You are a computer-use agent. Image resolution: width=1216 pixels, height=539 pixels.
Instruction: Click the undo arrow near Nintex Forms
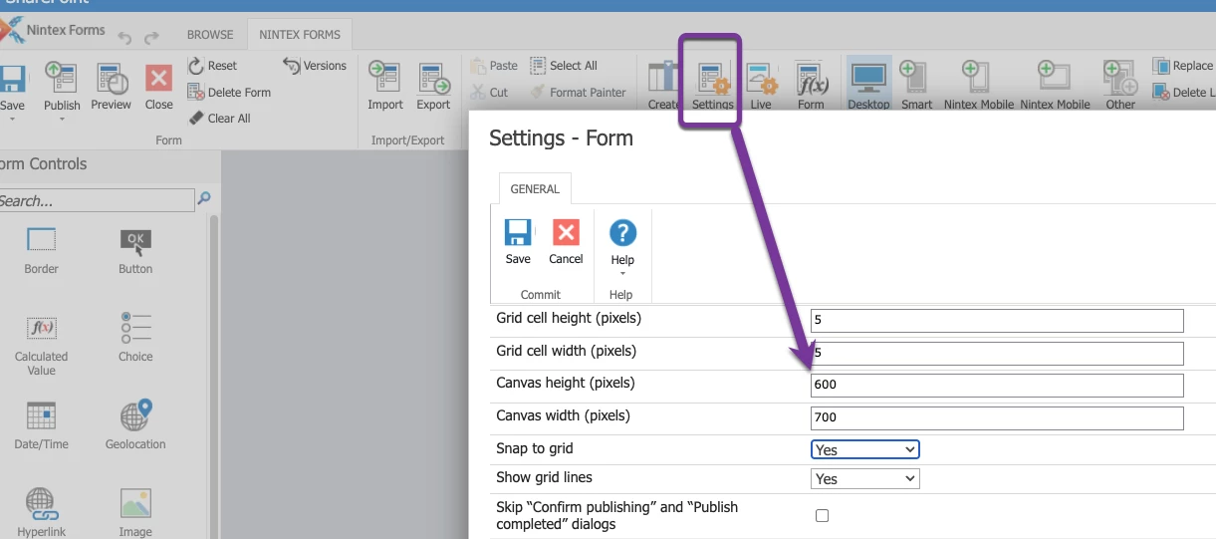125,38
